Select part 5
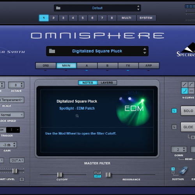The height and width of the screenshot is (195, 195). [x=83, y=18]
